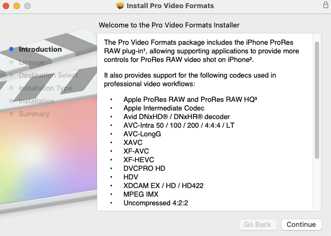Click the package icon in the title bar
Image resolution: width=331 pixels, height=236 pixels.
[121, 6]
